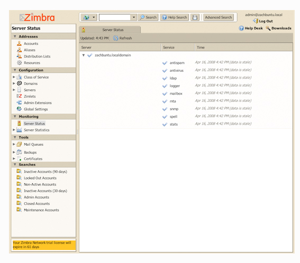Click Locked Out Accounts search icon
Screen dimensions: 300x263
point(19,178)
